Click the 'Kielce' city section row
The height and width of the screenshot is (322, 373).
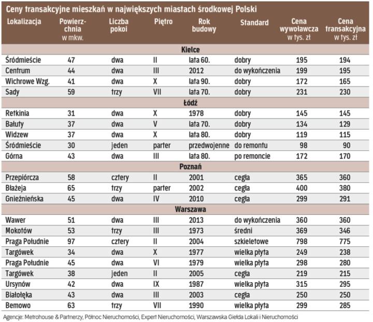coord(187,50)
